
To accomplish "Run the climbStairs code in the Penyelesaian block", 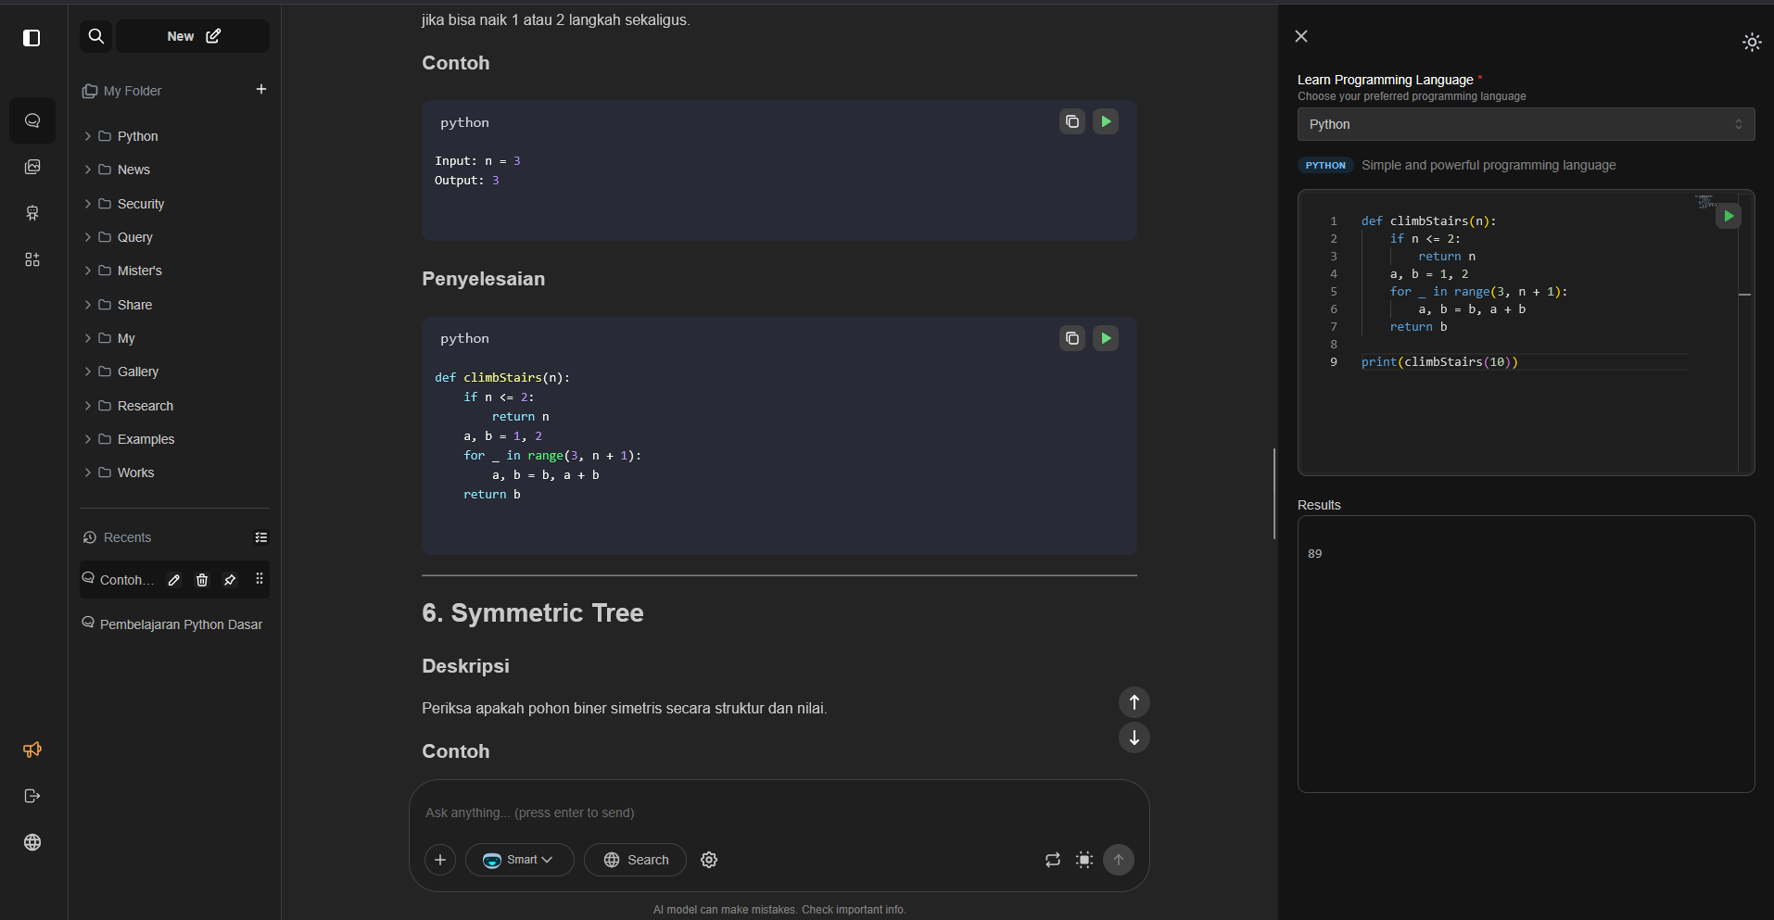I will 1105,338.
